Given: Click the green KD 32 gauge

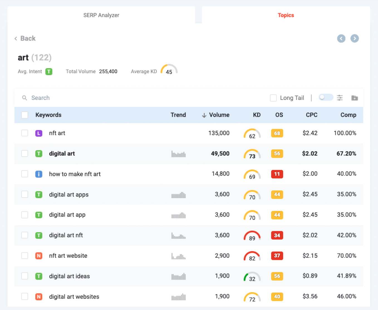Looking at the screenshot, I should click(252, 277).
